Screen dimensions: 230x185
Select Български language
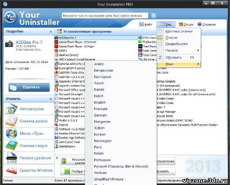(103, 77)
